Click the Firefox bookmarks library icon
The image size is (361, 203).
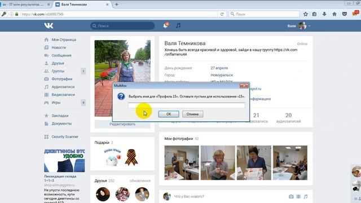pos(314,14)
